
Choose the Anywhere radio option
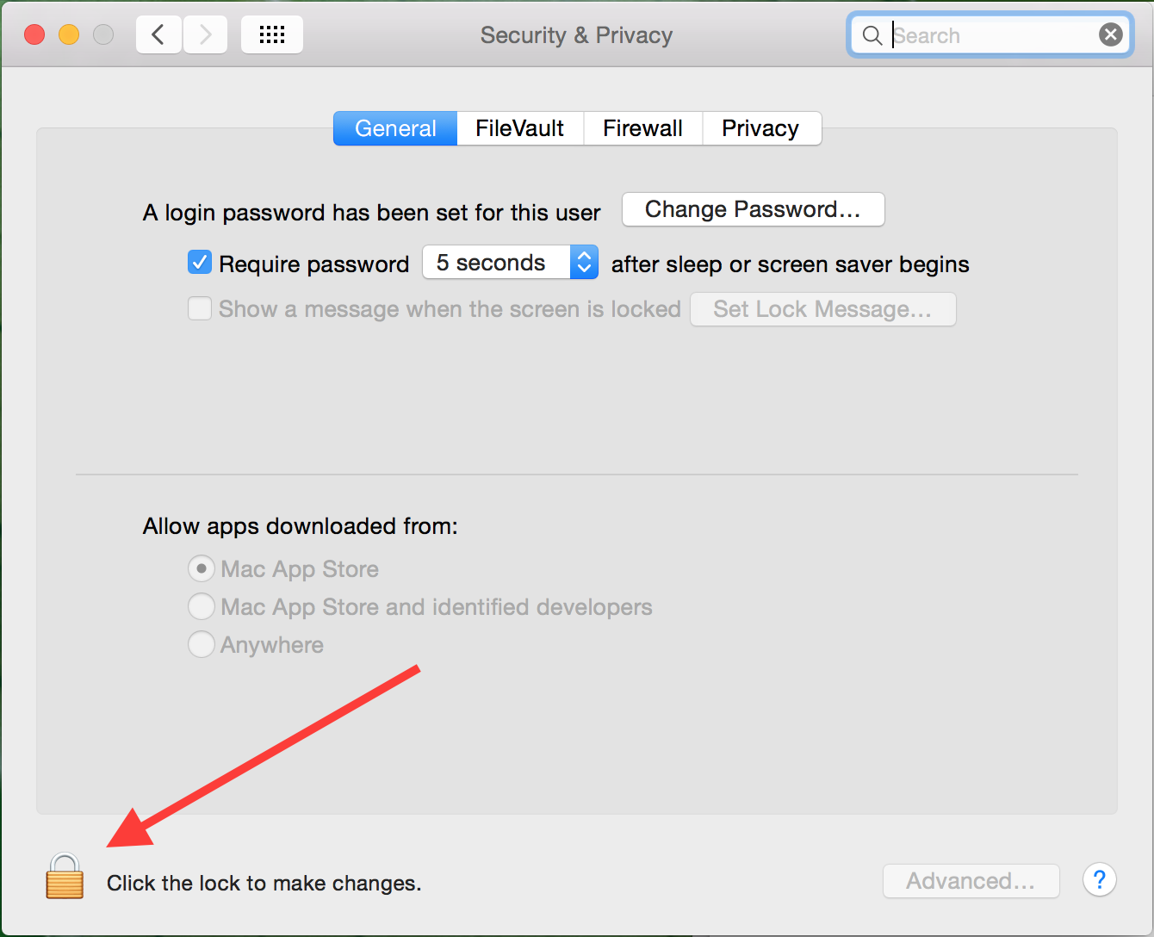[x=201, y=644]
